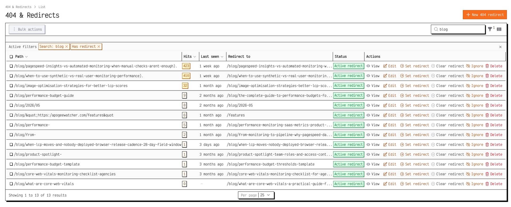511x207 pixels.
Task: Edit the /blog/performance-budget-template row
Action: click(x=390, y=164)
